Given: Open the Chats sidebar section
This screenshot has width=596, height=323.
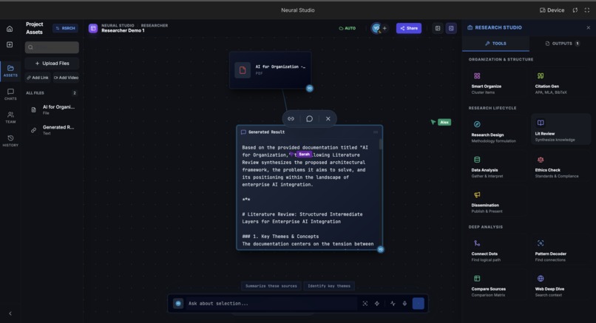Looking at the screenshot, I should [10, 95].
